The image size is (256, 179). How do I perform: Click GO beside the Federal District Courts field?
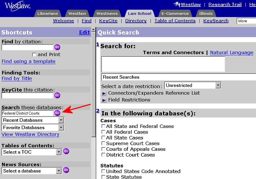coord(57,113)
